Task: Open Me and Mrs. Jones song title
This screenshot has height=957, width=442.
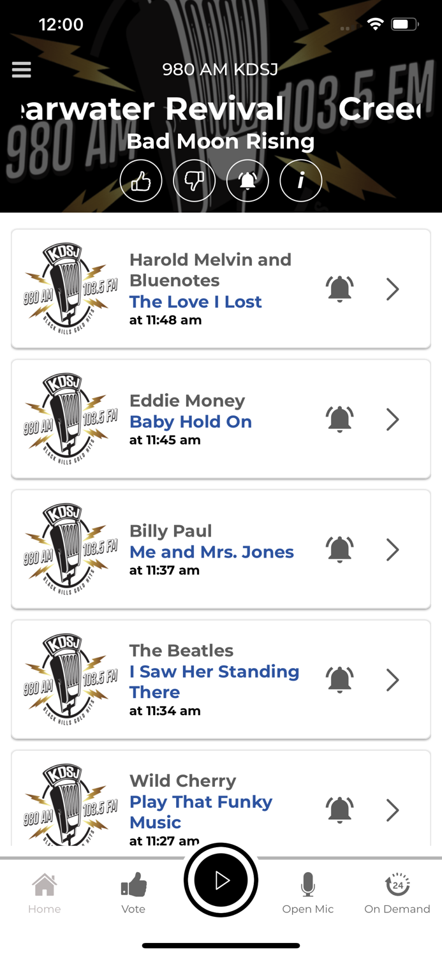Action: 212,552
